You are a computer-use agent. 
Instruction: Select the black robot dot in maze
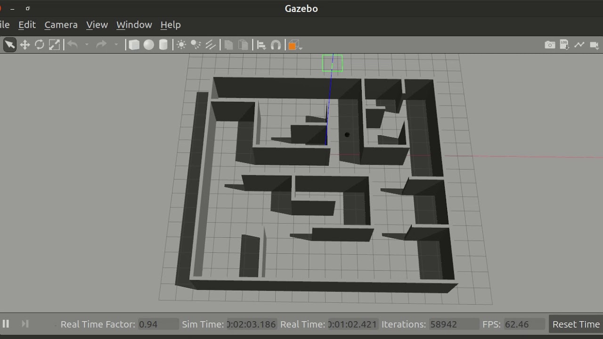tap(347, 135)
